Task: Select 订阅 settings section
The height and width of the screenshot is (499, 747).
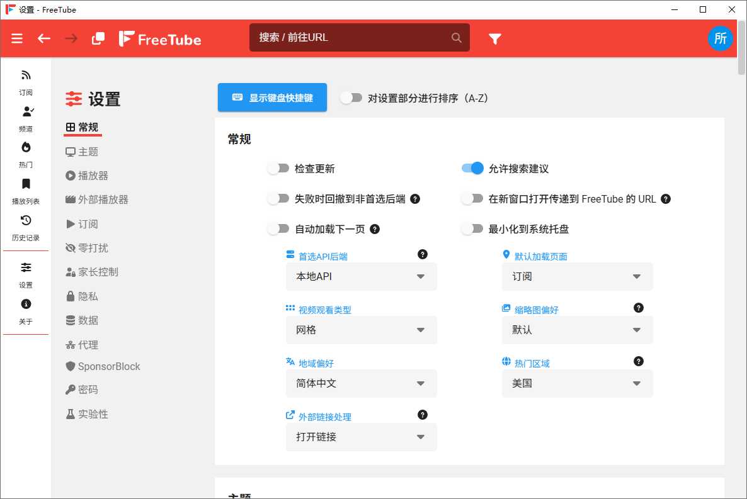Action: click(82, 224)
